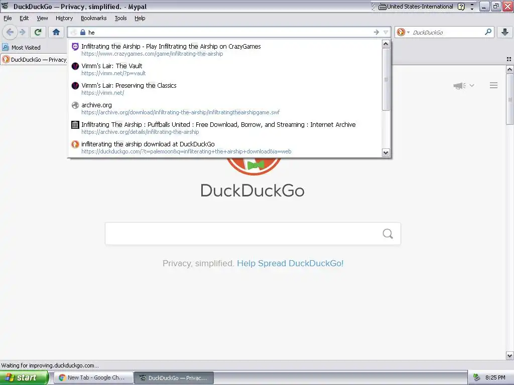Open the File menu
Viewport: 514px width, 385px height.
pyautogui.click(x=8, y=18)
